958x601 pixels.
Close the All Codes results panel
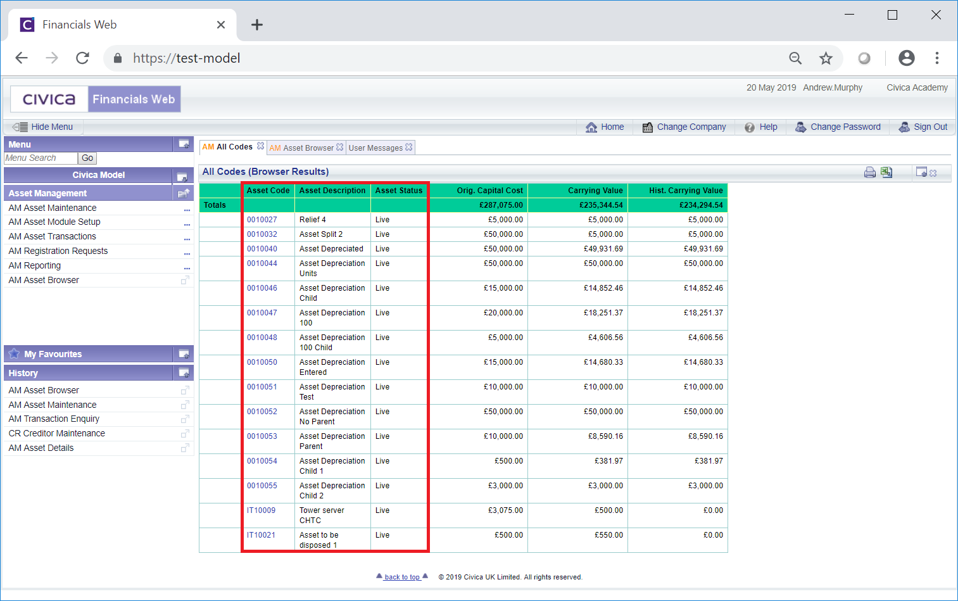click(x=933, y=173)
